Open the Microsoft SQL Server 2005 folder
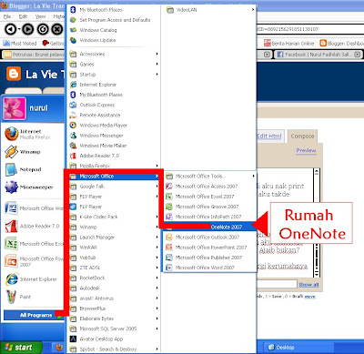 [x=114, y=329]
